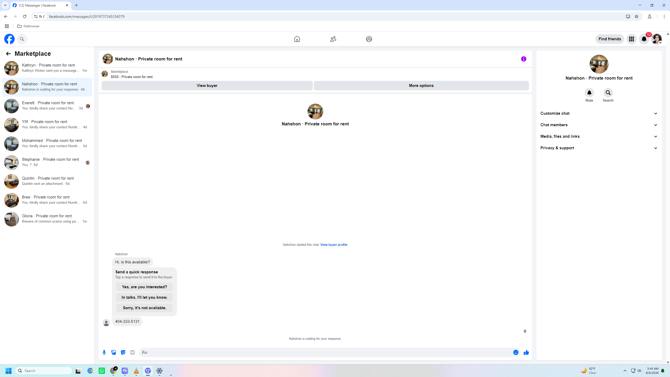Click the 404-333-5131 message bubble
670x377 pixels.
coord(127,321)
